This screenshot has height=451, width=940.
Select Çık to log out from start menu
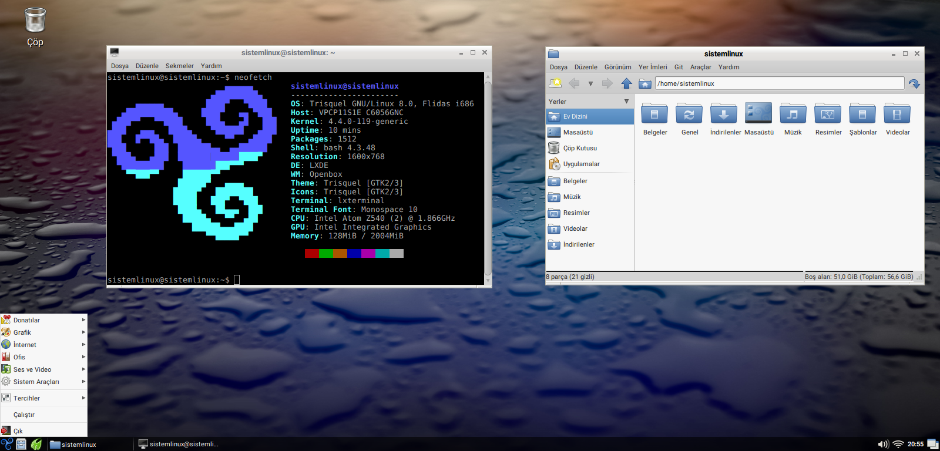[x=44, y=431]
